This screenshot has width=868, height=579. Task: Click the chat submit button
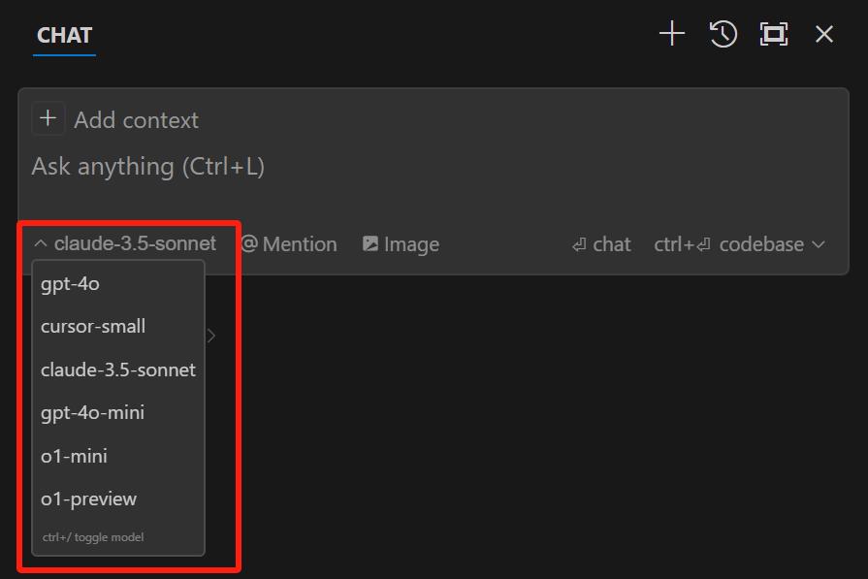pos(601,244)
